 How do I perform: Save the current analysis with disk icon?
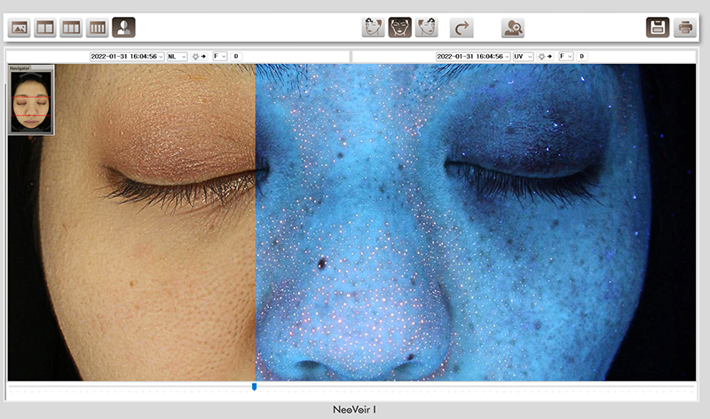pyautogui.click(x=658, y=28)
